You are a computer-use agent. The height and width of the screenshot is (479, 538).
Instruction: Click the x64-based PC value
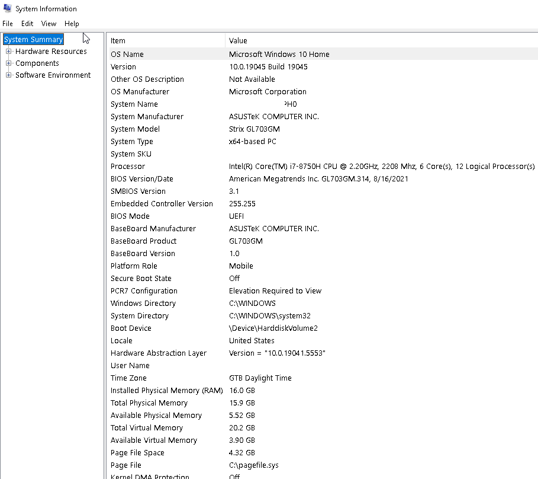tap(253, 142)
